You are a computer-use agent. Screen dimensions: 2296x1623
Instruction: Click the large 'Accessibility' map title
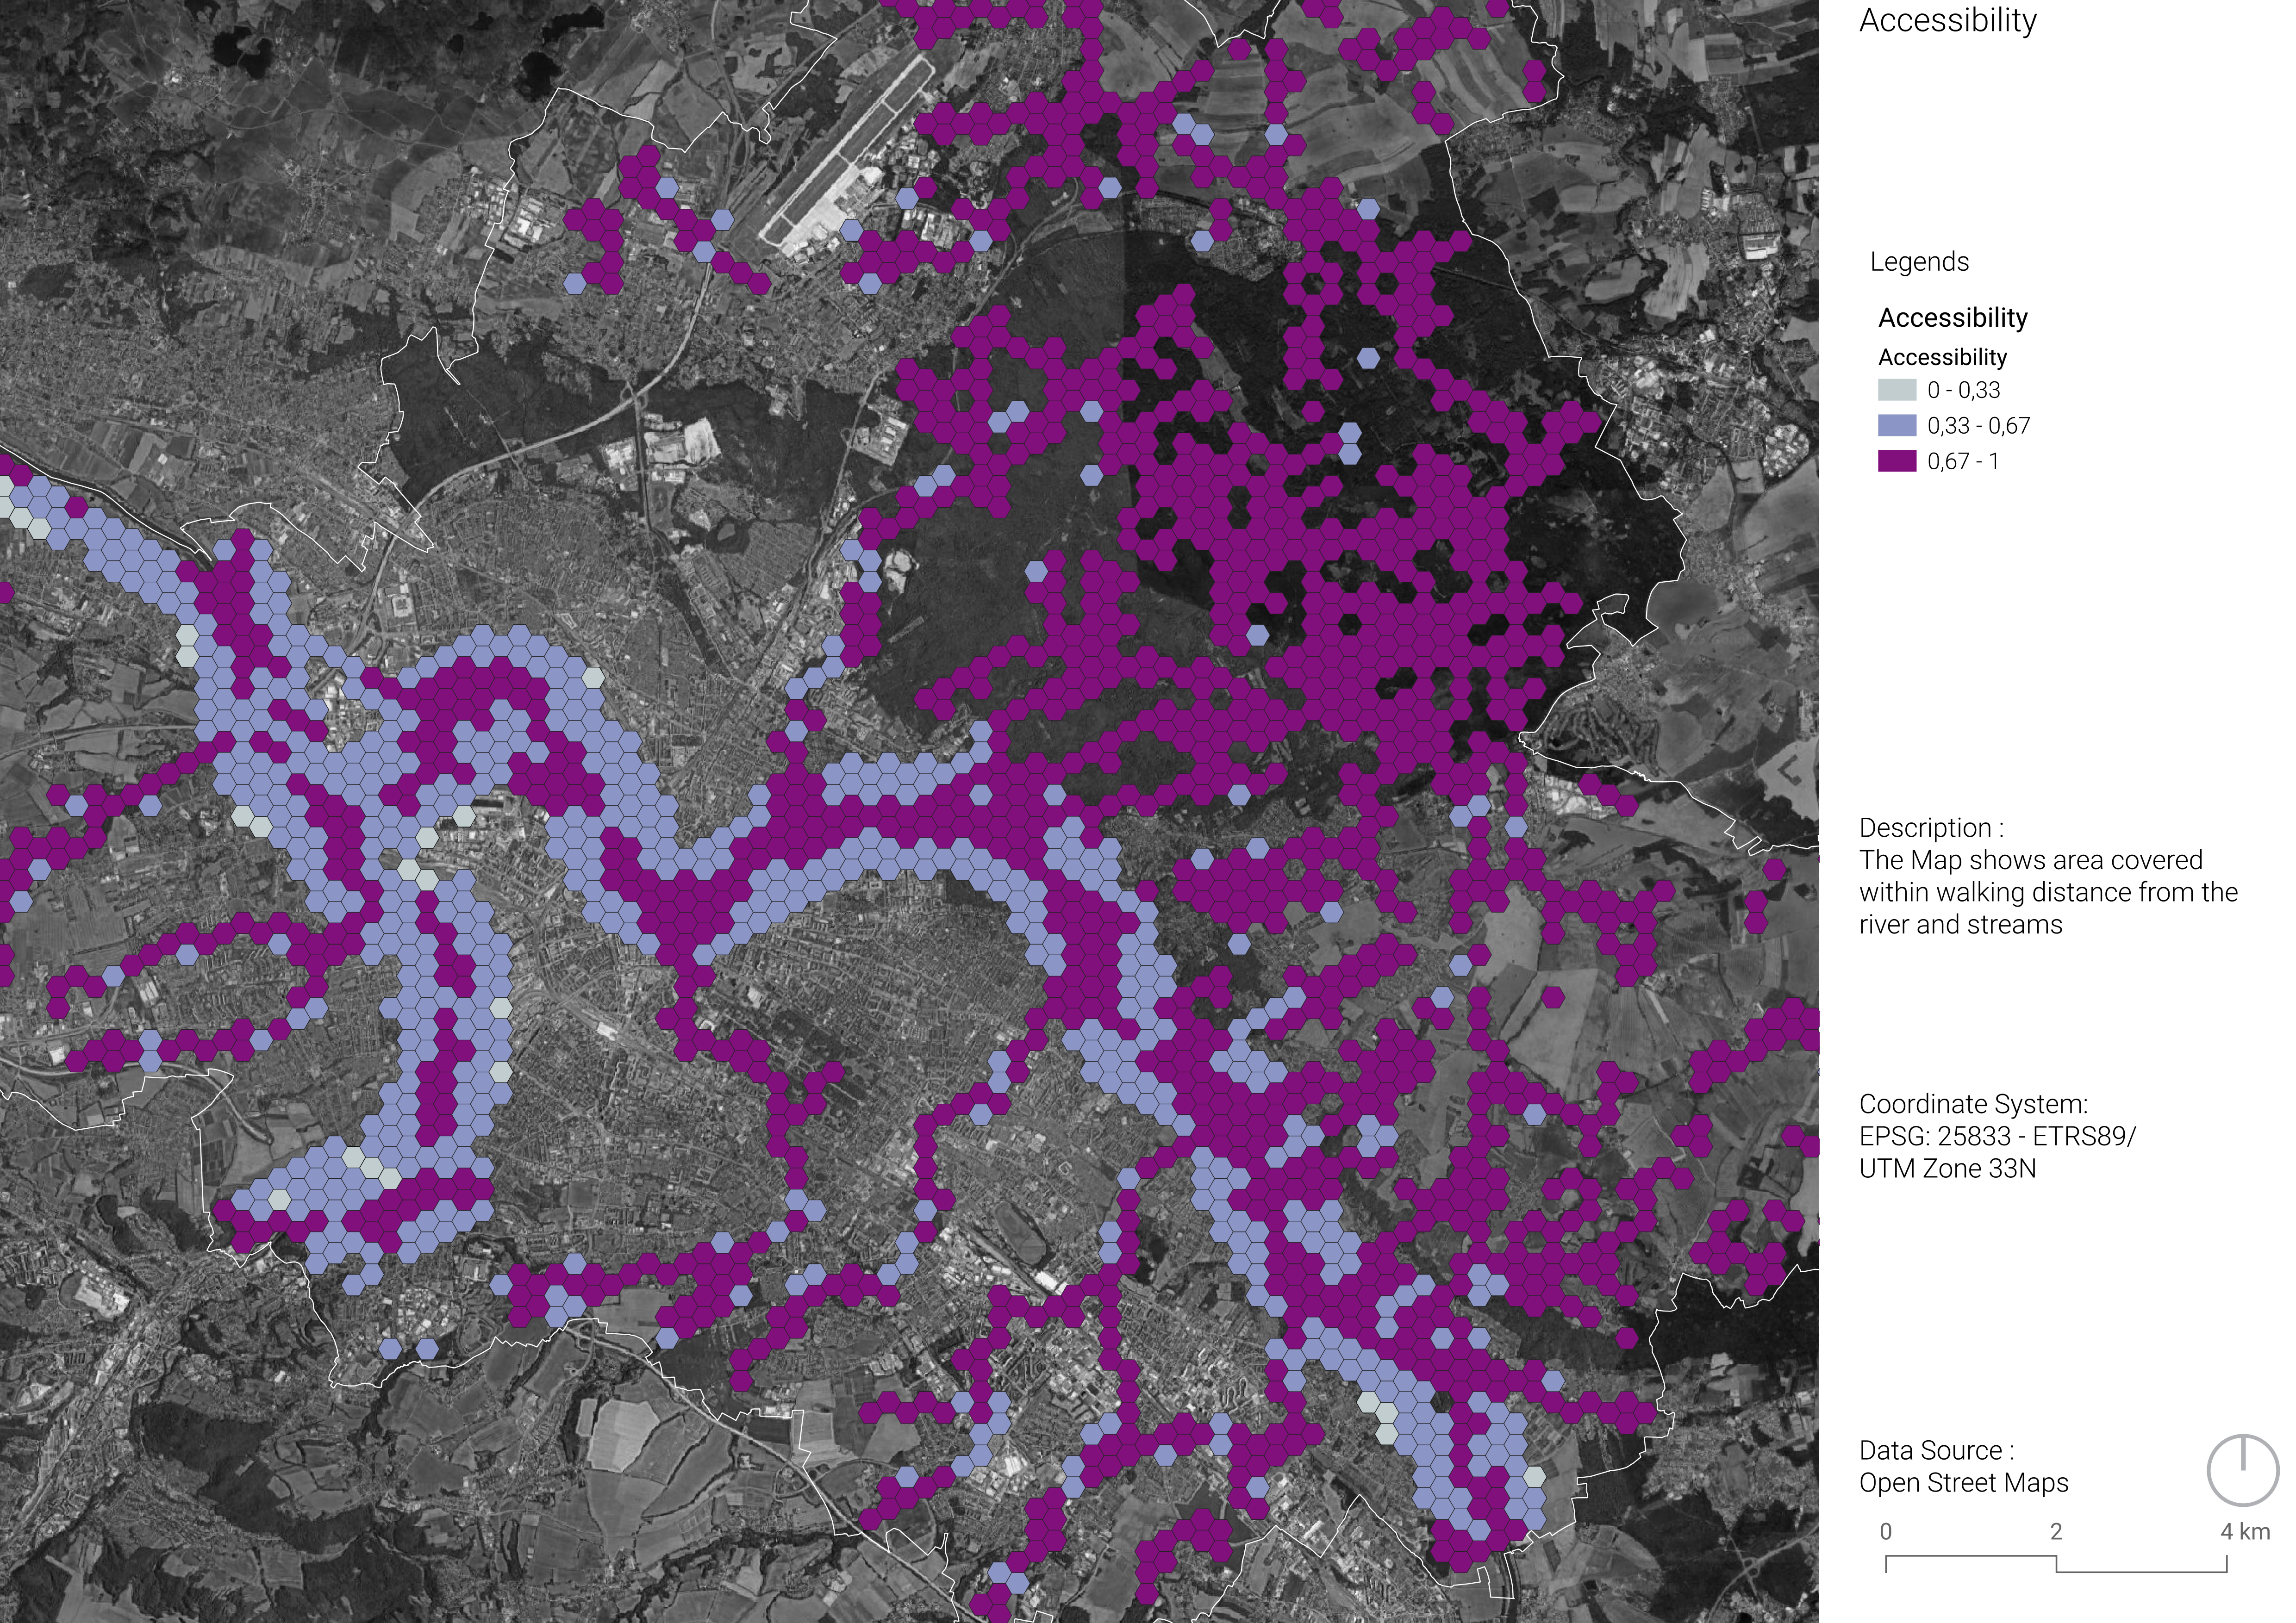pyautogui.click(x=1947, y=20)
